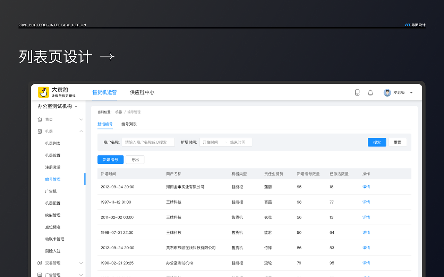Open the 办公室测试机构 organization dropdown
The height and width of the screenshot is (277, 444).
76,107
